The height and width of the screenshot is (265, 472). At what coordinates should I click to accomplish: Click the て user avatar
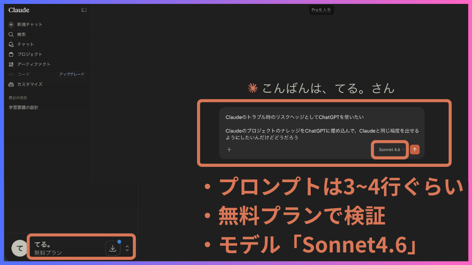click(x=19, y=248)
